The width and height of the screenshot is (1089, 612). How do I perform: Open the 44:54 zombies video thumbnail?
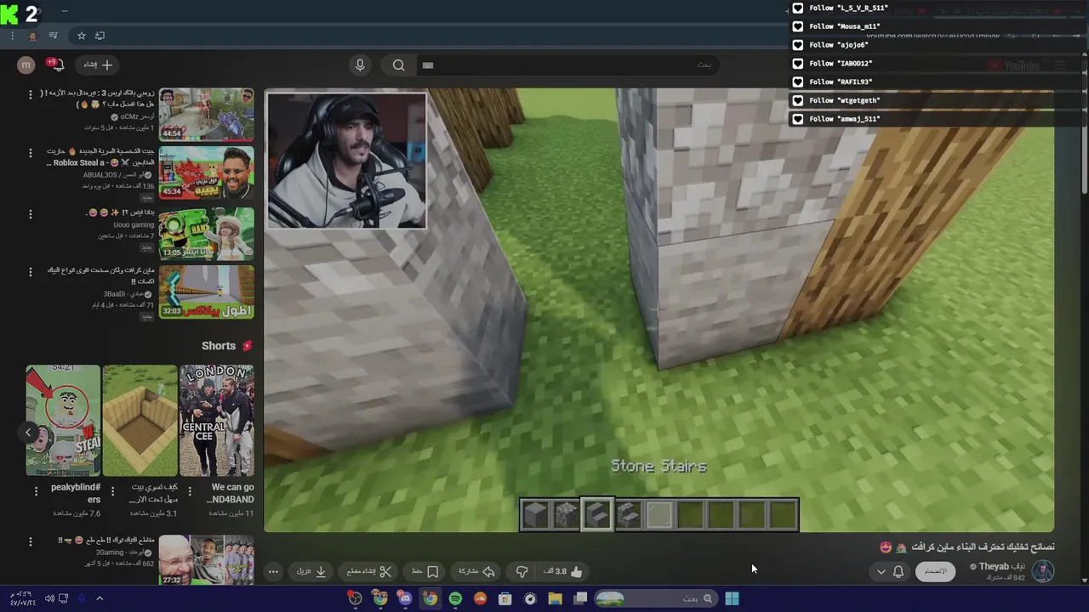(x=206, y=114)
